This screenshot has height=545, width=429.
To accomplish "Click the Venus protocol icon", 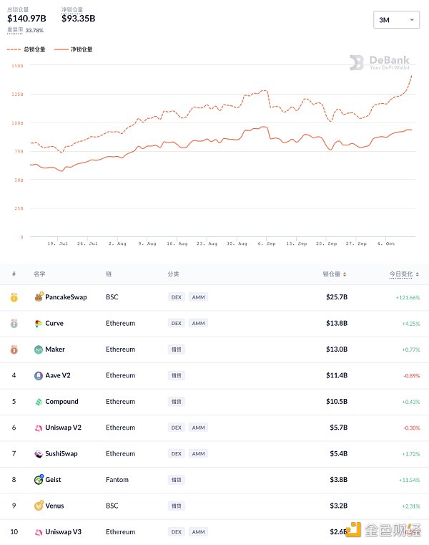I will tap(39, 506).
